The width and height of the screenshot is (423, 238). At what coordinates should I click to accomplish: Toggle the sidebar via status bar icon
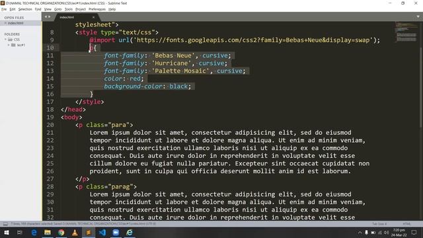(x=5, y=223)
